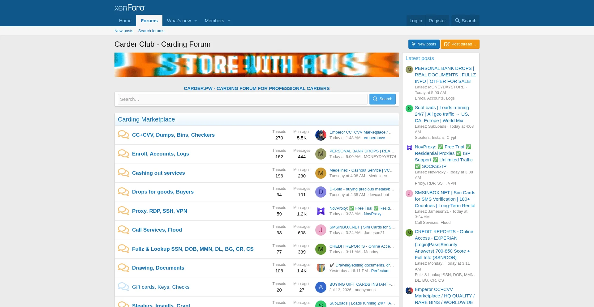
Task: Click the chat bubble icon beside Cashing out services
Action: click(123, 173)
